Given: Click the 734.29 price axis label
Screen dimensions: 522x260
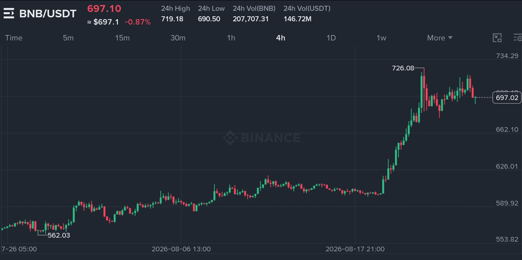Looking at the screenshot, I should pos(507,56).
